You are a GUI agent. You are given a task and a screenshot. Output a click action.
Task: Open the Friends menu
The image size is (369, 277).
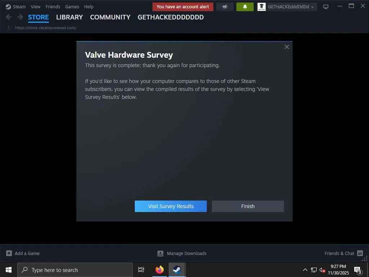(53, 6)
